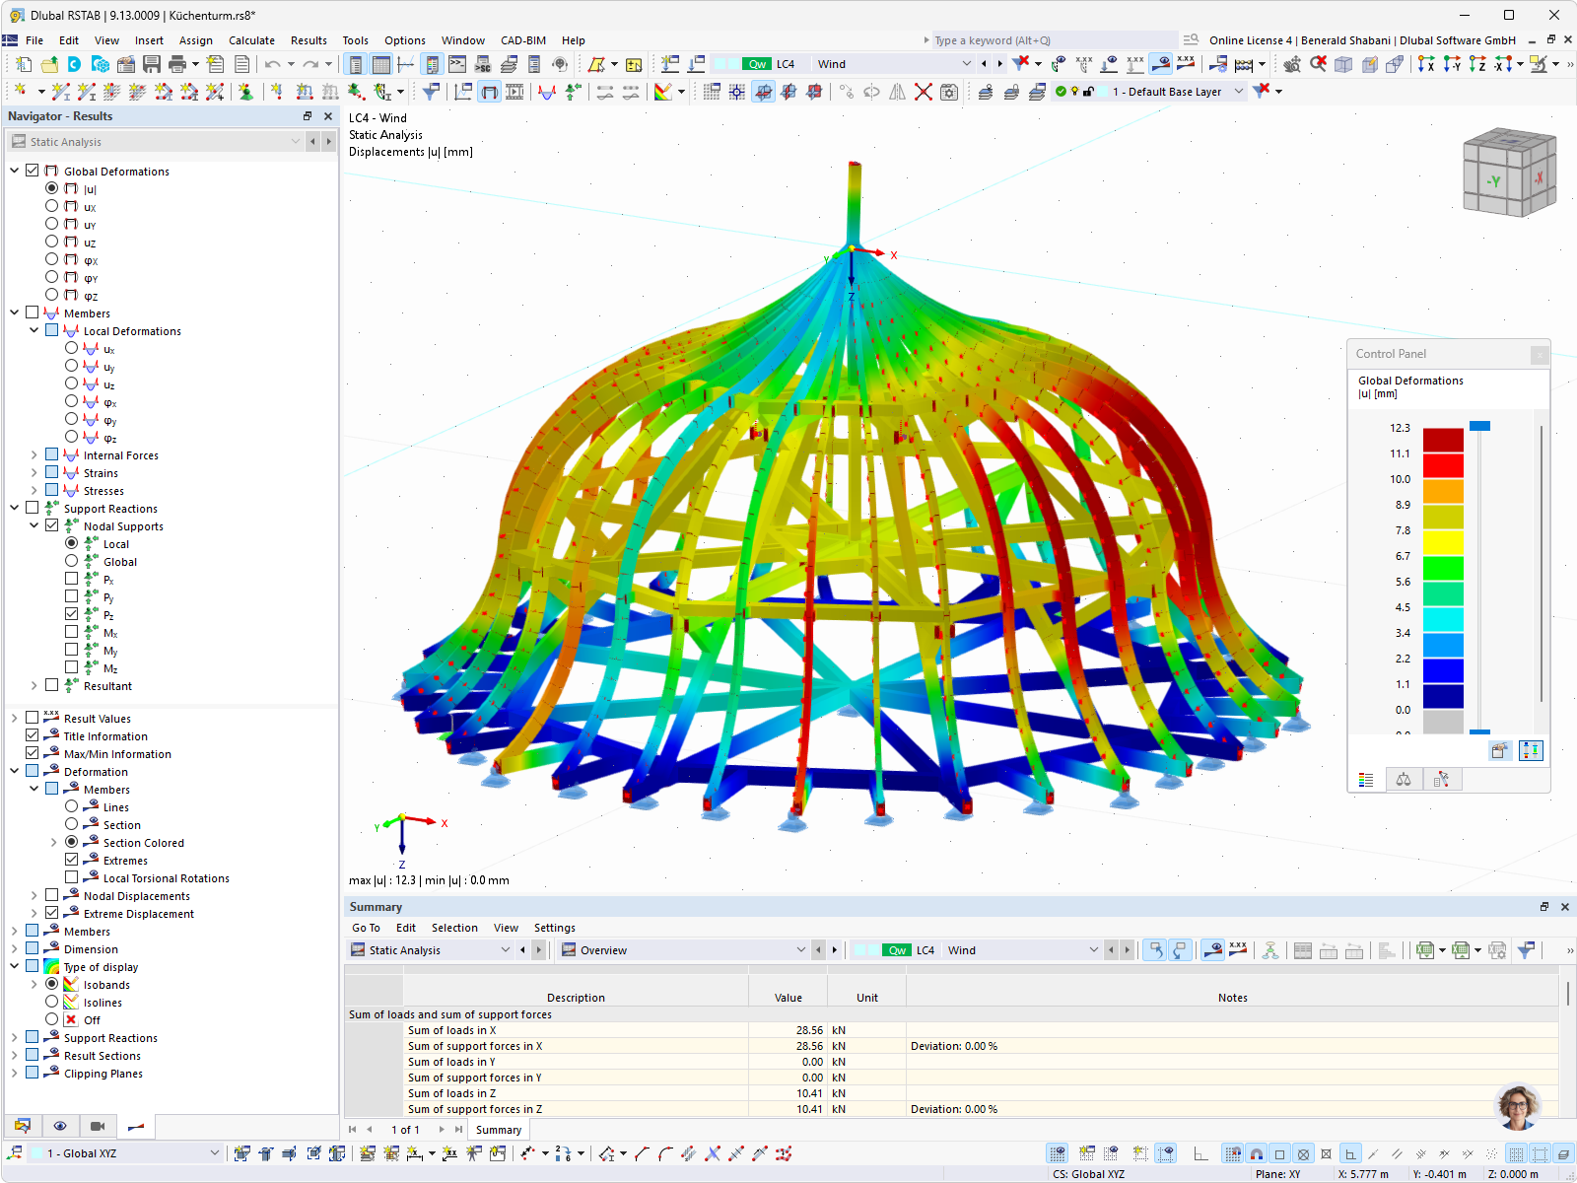Viewport: 1577px width, 1183px height.
Task: Open the navigation cube in viewport
Action: pyautogui.click(x=1509, y=173)
